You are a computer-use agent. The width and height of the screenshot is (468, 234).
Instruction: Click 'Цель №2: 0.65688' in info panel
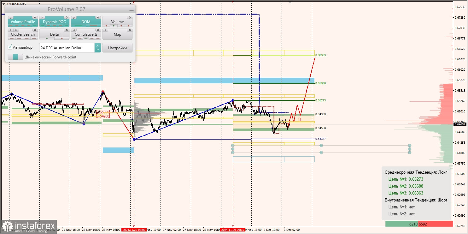click(x=406, y=186)
